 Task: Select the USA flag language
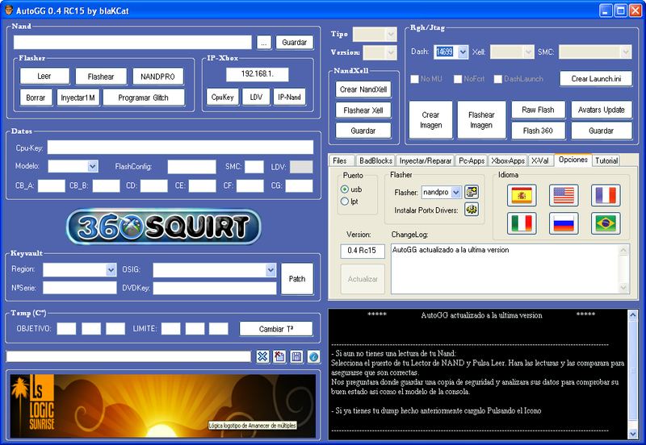564,195
